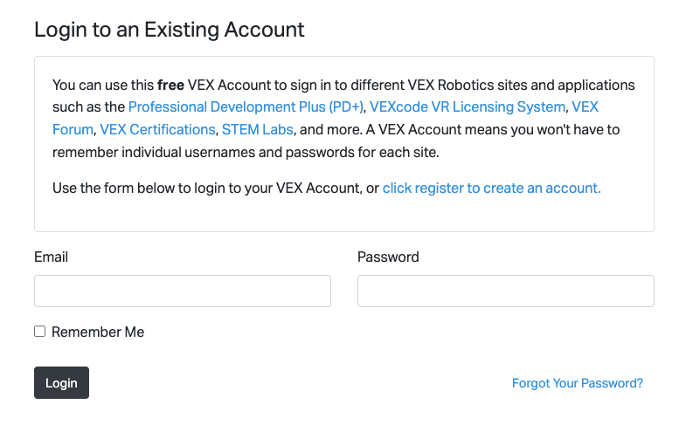Focus the Password input field

tap(505, 291)
